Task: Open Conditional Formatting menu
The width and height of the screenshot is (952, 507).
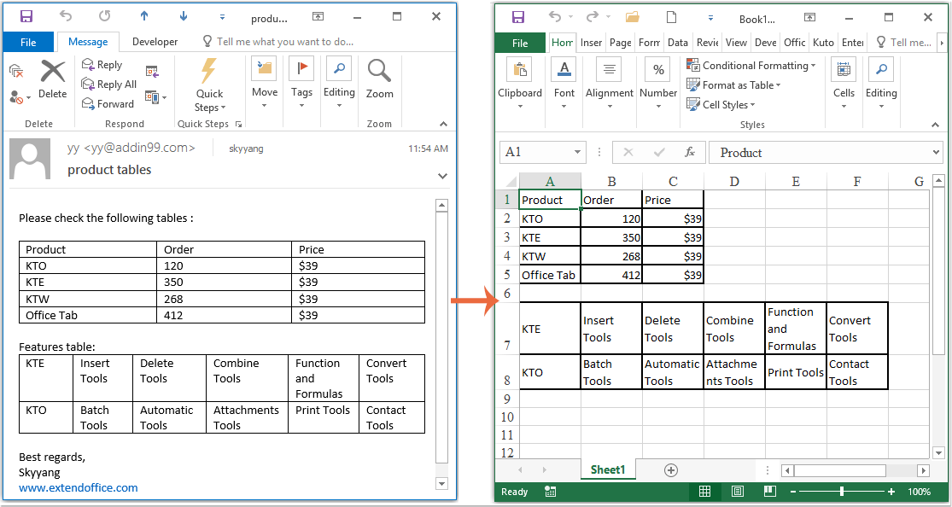Action: pyautogui.click(x=751, y=66)
